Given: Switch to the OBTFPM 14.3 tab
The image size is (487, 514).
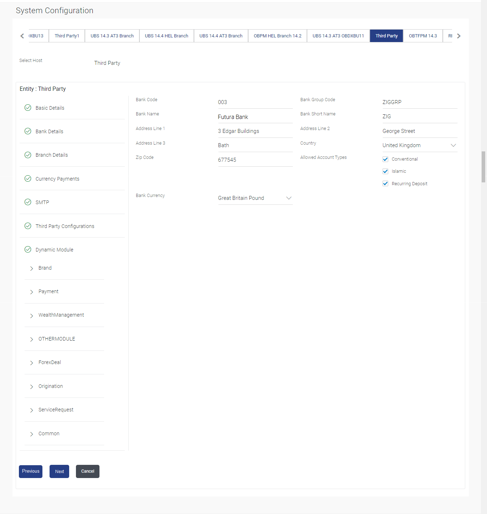Looking at the screenshot, I should [423, 36].
